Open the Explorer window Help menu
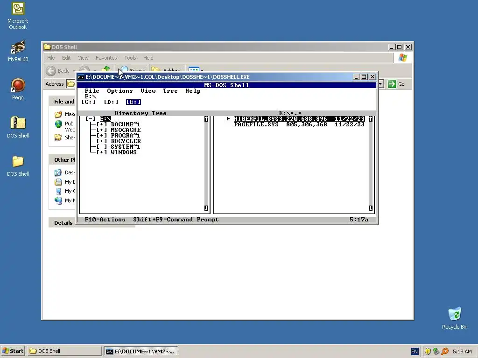478x358 pixels. click(148, 58)
